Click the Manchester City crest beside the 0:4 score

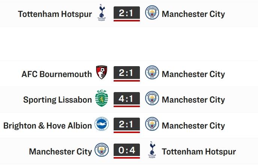pos(102,150)
